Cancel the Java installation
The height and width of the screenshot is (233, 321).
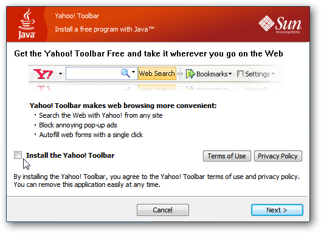tap(163, 210)
